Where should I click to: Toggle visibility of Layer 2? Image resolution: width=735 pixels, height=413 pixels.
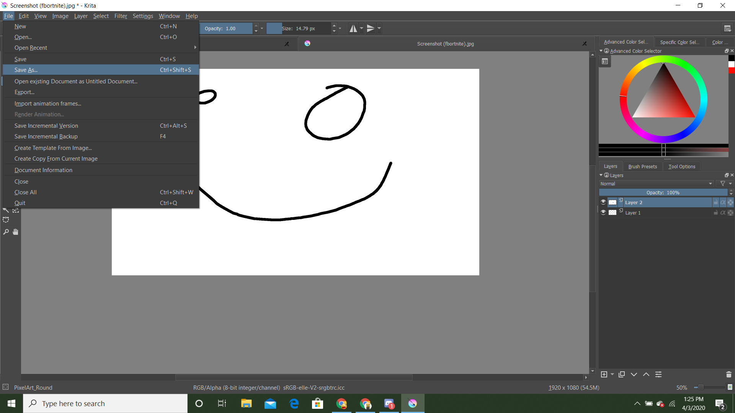point(603,202)
